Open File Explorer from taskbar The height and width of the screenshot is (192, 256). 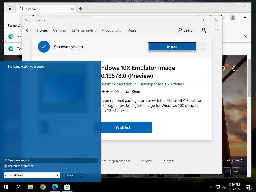tap(30, 187)
